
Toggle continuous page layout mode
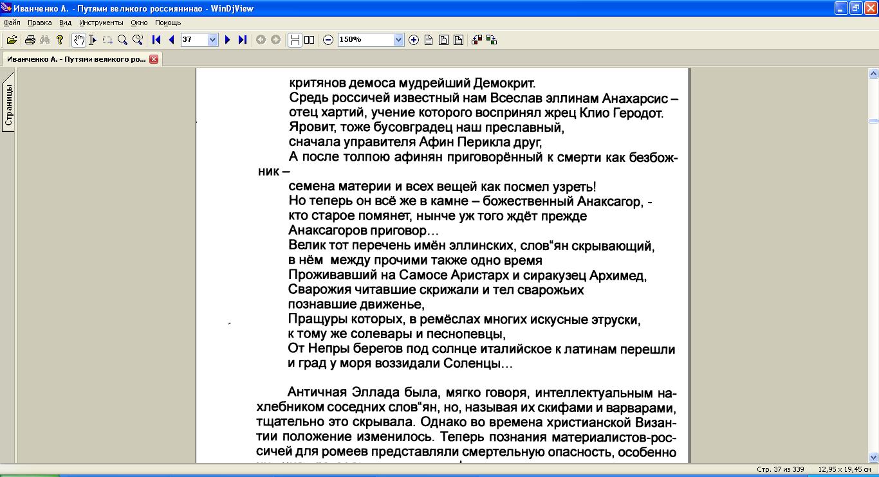click(295, 40)
